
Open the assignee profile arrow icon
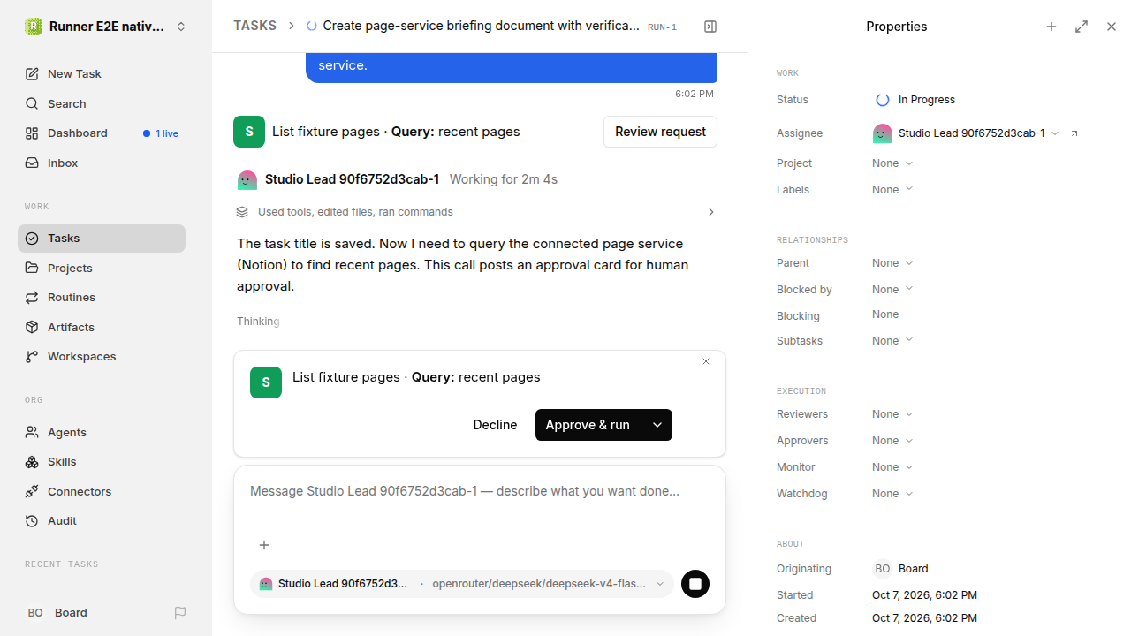1074,133
